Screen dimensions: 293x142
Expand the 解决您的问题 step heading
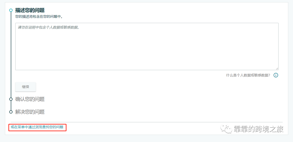pos(30,112)
